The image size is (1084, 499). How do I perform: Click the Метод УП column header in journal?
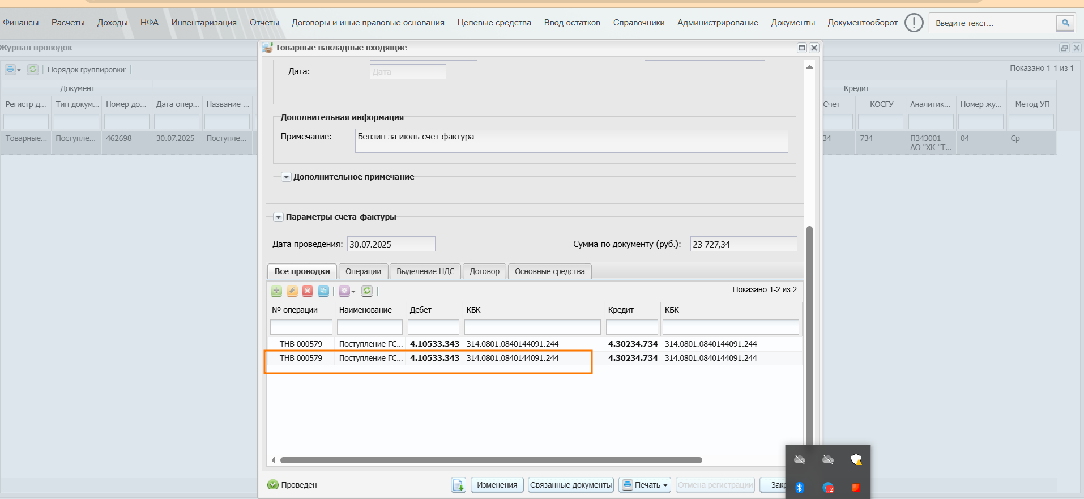click(x=1032, y=104)
